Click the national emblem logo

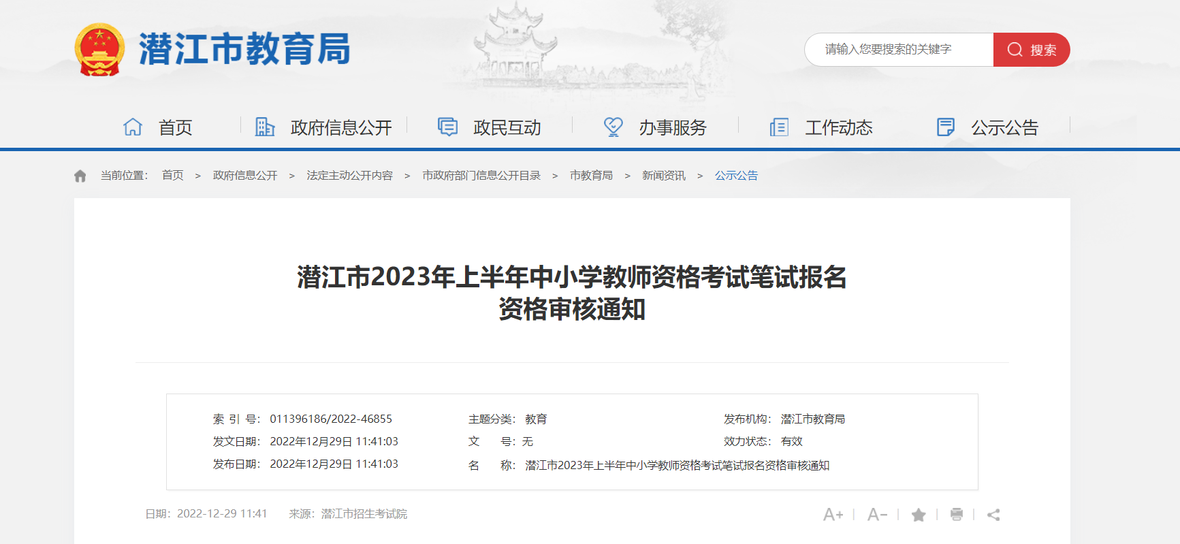[x=99, y=49]
